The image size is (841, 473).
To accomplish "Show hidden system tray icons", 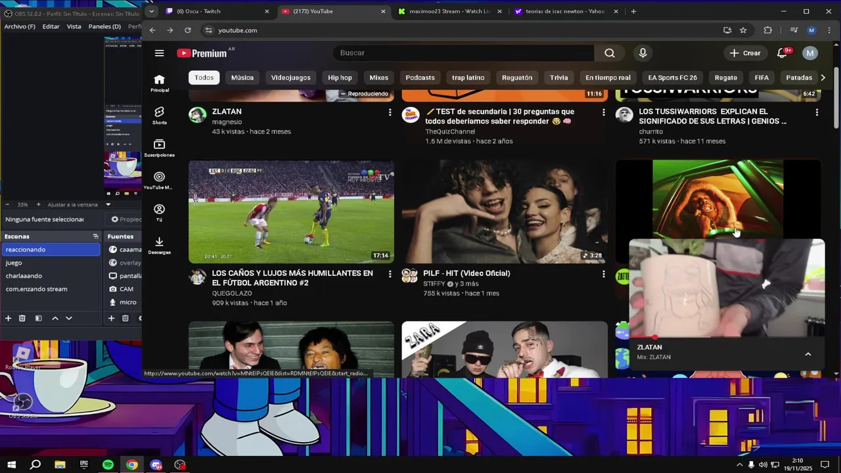I will point(740,465).
